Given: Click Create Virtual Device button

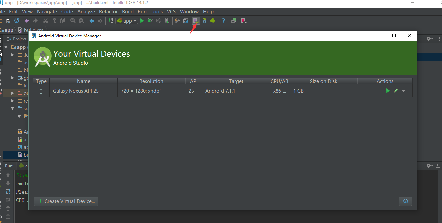Looking at the screenshot, I should pos(66,201).
